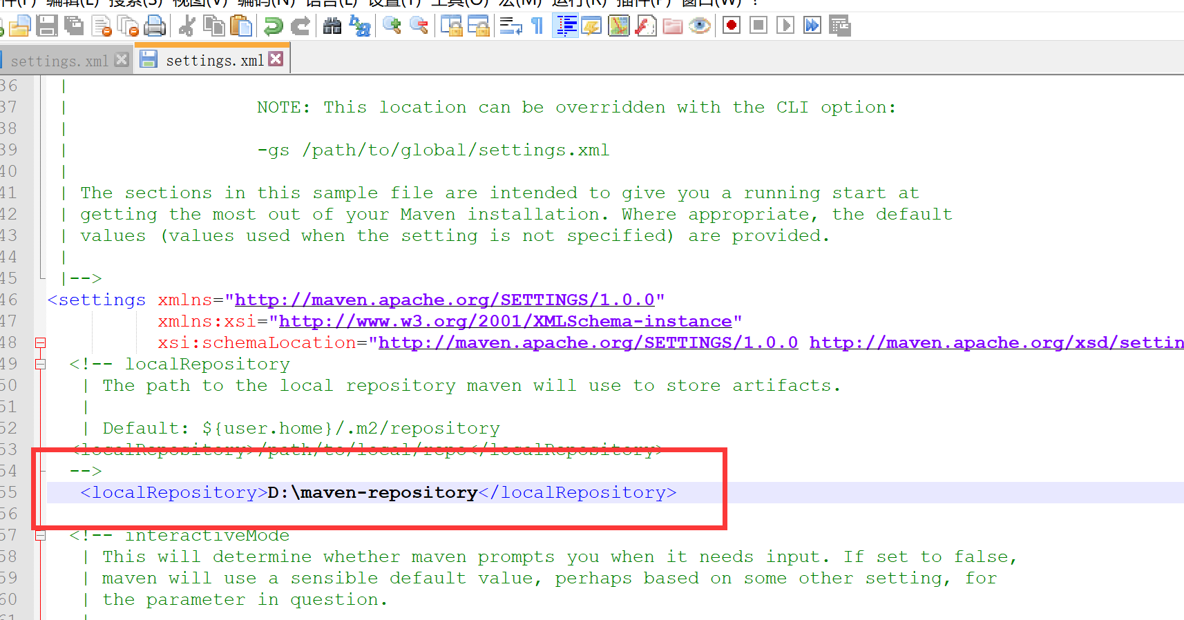Save the current file

point(47,26)
